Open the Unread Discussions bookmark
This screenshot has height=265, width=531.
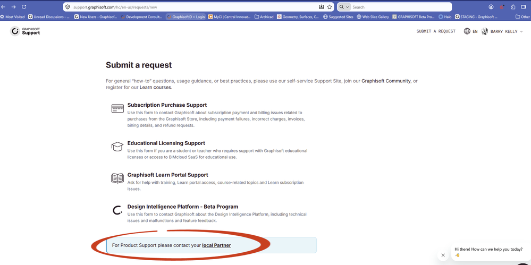coord(49,16)
